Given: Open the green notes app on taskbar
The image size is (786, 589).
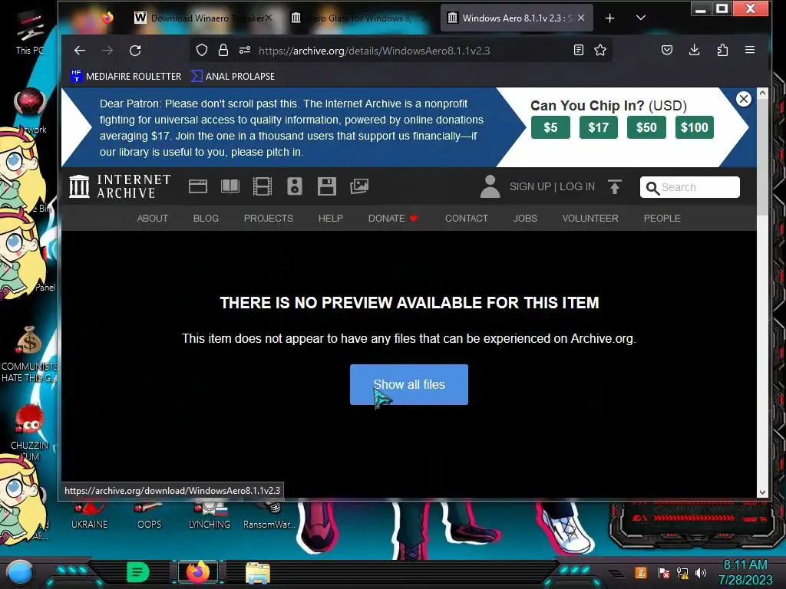Looking at the screenshot, I should [138, 572].
